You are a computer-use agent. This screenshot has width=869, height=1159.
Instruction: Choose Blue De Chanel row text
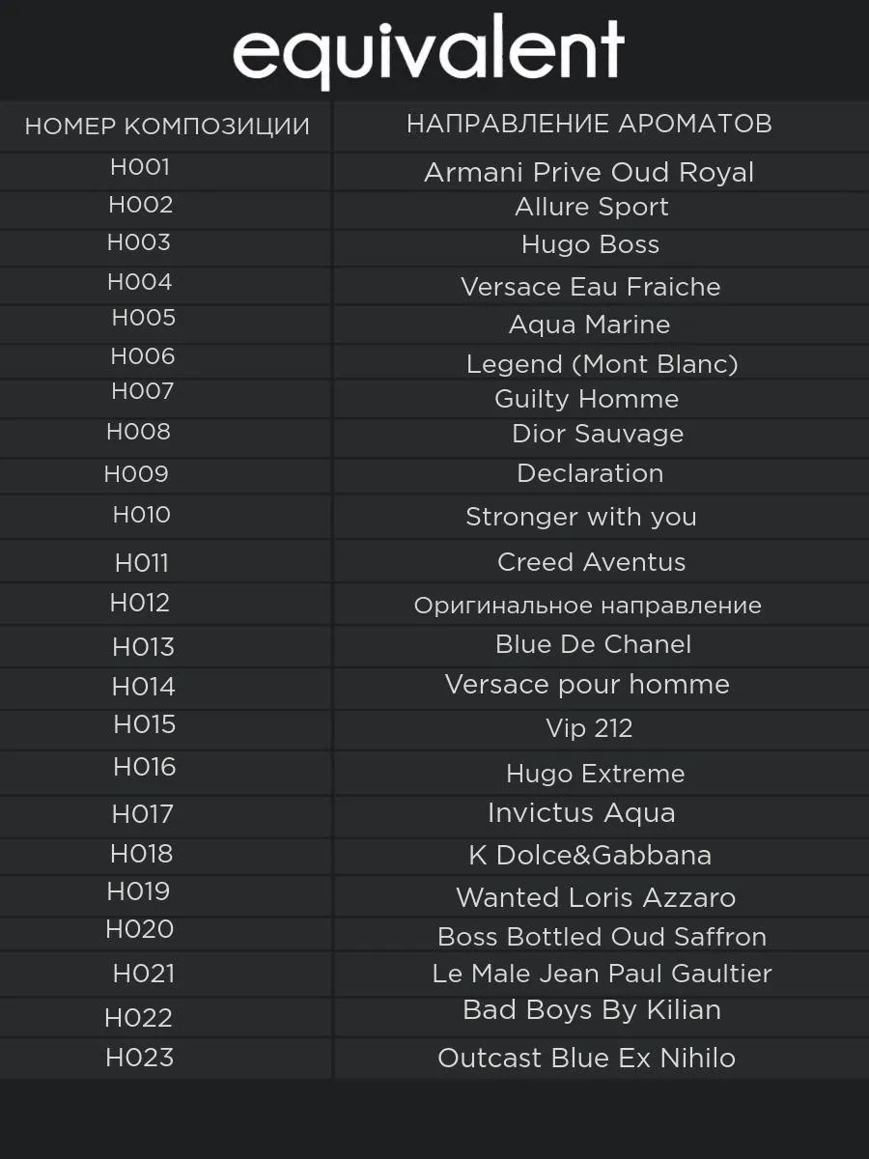[x=593, y=644]
